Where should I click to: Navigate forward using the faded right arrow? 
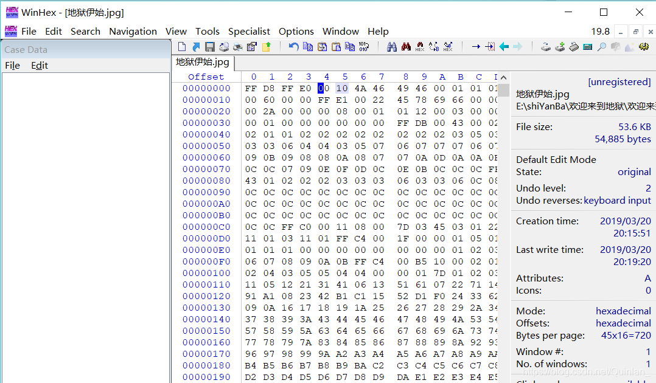coord(518,47)
